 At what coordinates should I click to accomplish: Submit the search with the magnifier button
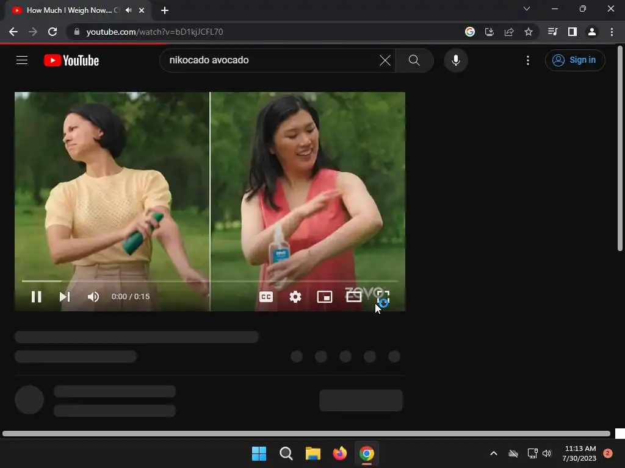click(414, 60)
